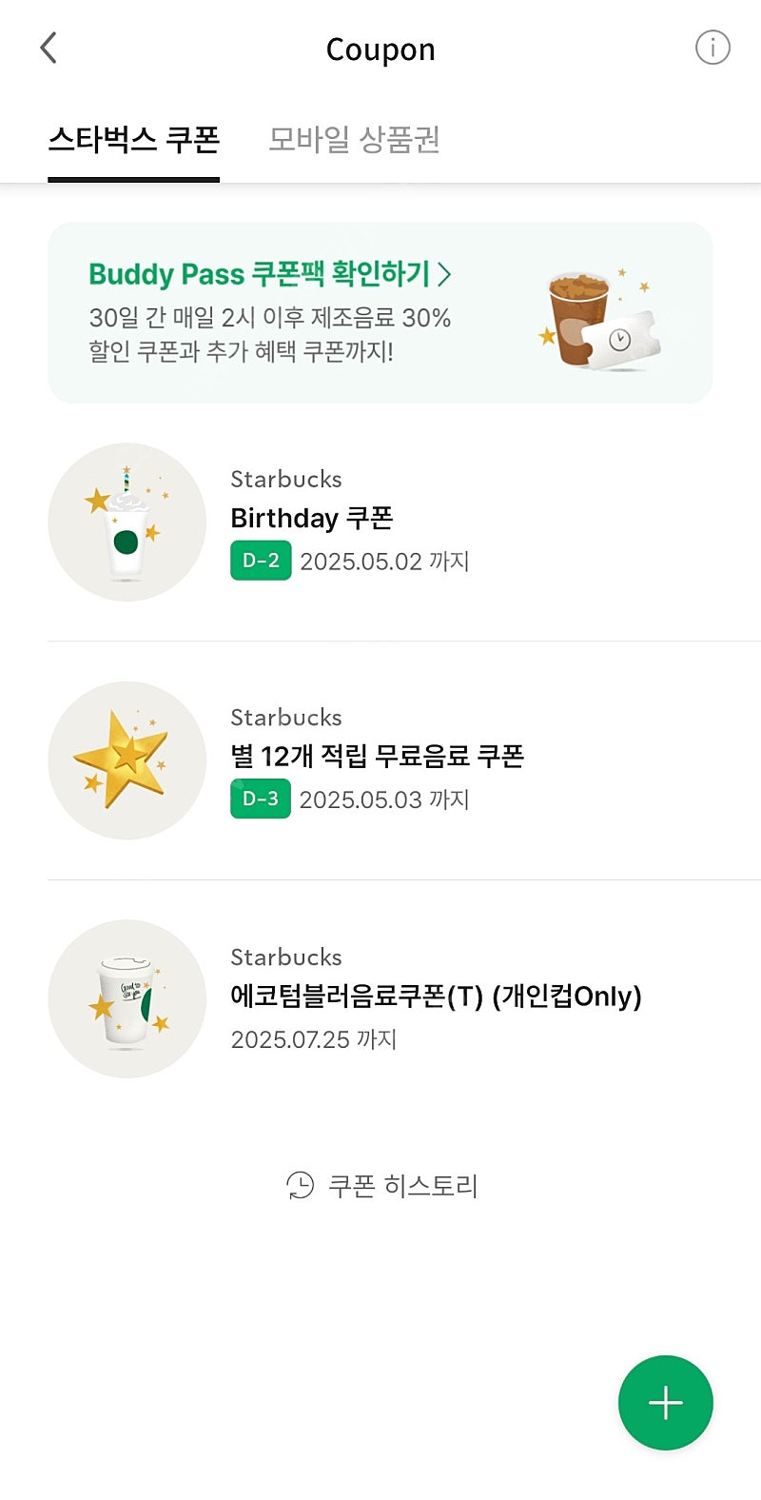The image size is (761, 1500).
Task: Tap the D-3 expiry badge
Action: pos(261,799)
